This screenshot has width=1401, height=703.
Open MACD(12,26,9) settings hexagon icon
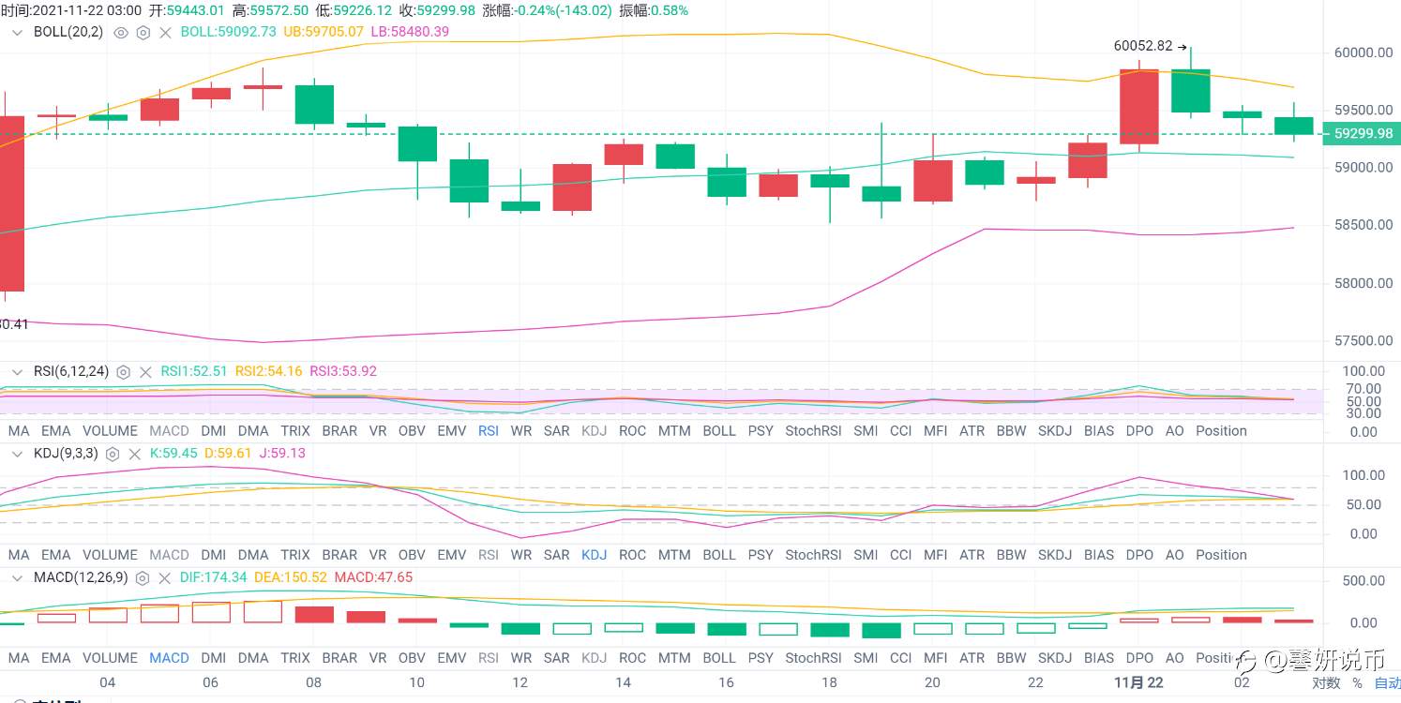point(143,577)
